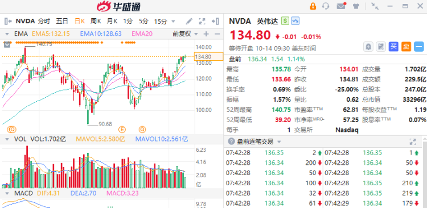Expand the MACD indicator dropdown arrow
Screen dimensions: 427x208
pyautogui.click(x=7, y=193)
